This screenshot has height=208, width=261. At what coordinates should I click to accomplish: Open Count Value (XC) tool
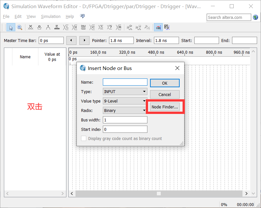92,27
